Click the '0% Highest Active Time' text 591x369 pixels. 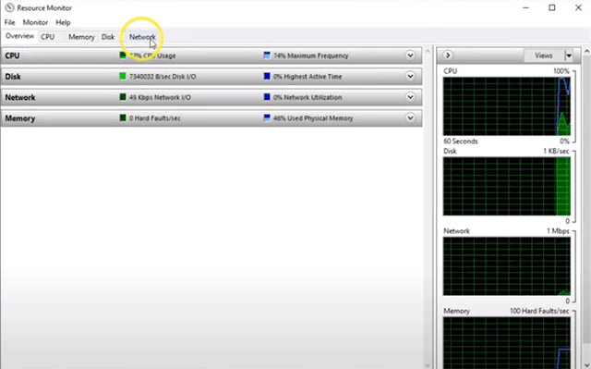(x=308, y=77)
